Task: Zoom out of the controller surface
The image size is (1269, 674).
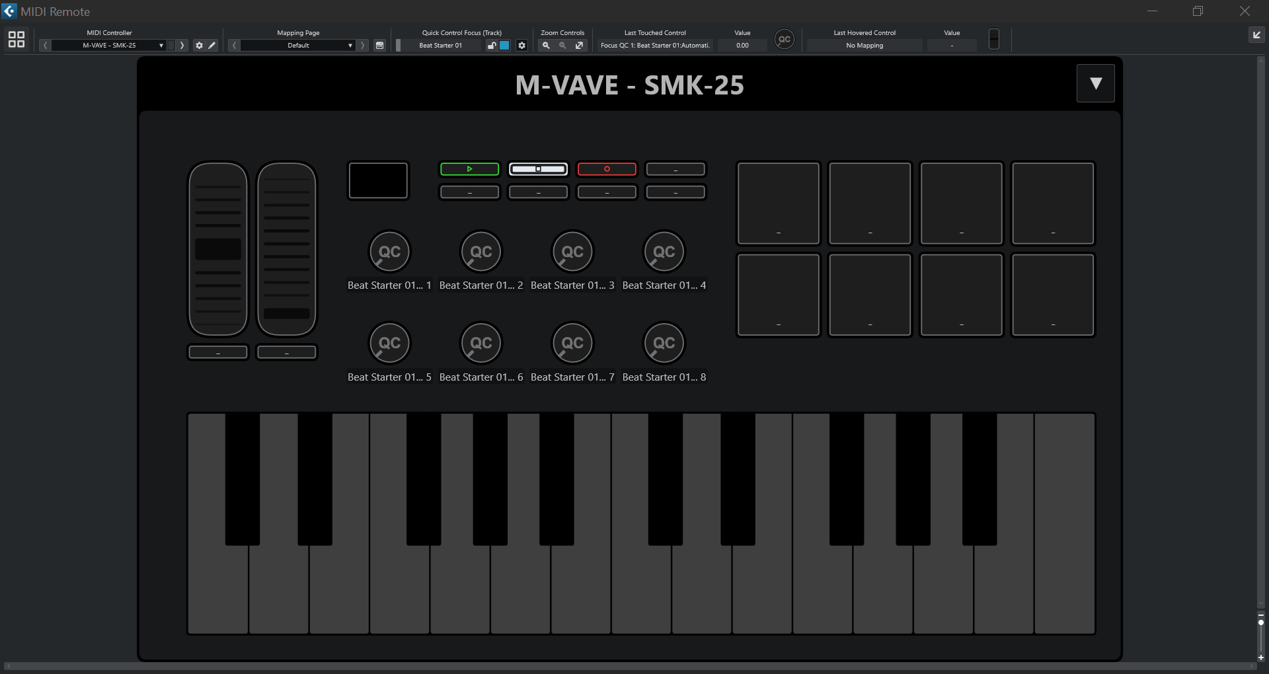Action: (562, 46)
